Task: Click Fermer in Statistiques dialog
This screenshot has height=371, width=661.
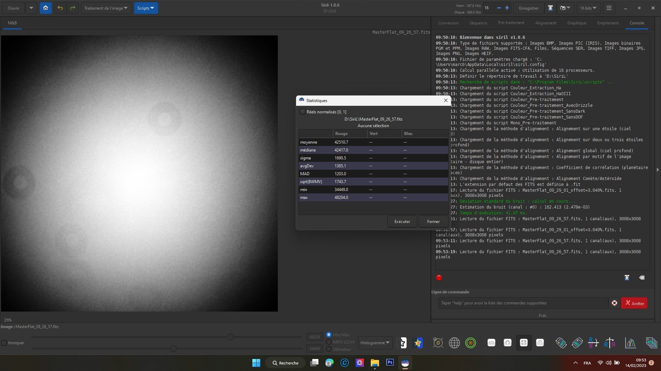Action: 433,222
